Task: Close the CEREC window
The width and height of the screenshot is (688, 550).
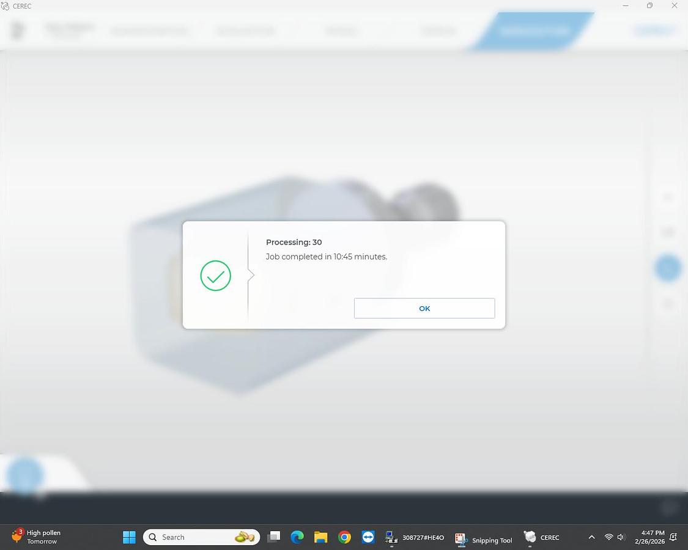Action: point(674,5)
